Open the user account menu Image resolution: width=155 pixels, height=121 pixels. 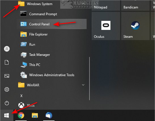(x=7, y=49)
